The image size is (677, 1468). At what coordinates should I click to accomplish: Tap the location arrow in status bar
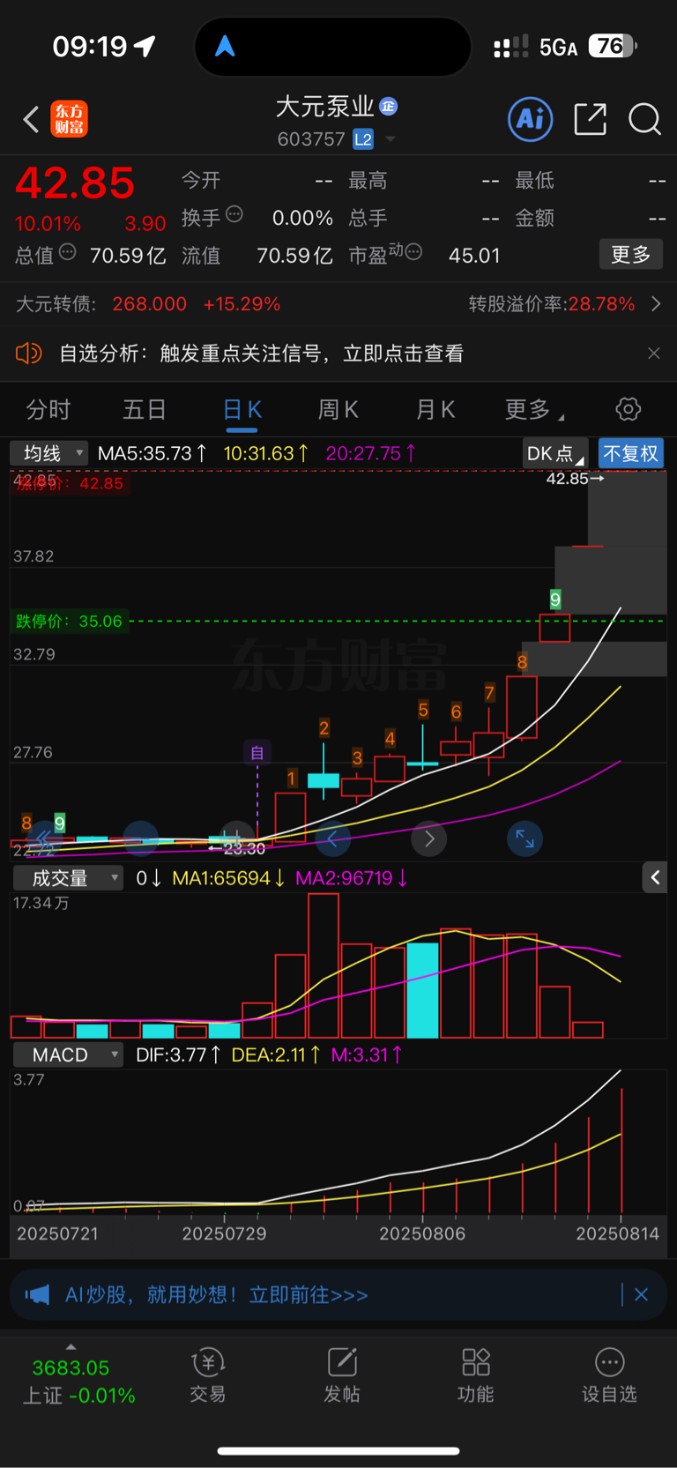tap(144, 46)
